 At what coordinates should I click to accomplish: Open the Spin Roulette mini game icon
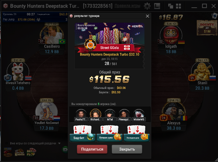(20, 152)
